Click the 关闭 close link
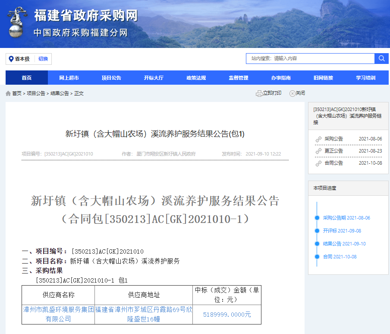Viewport: 390px width, 334px height. [300, 93]
